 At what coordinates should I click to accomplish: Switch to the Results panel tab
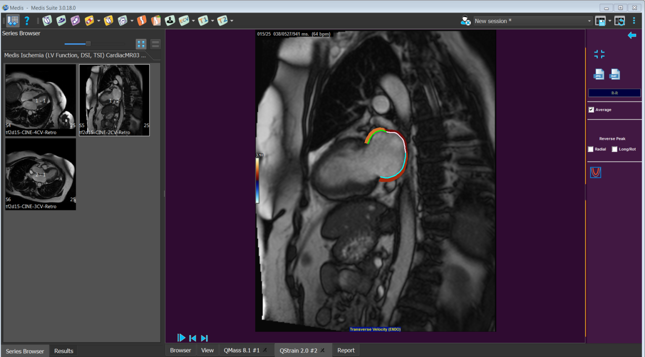click(x=63, y=351)
